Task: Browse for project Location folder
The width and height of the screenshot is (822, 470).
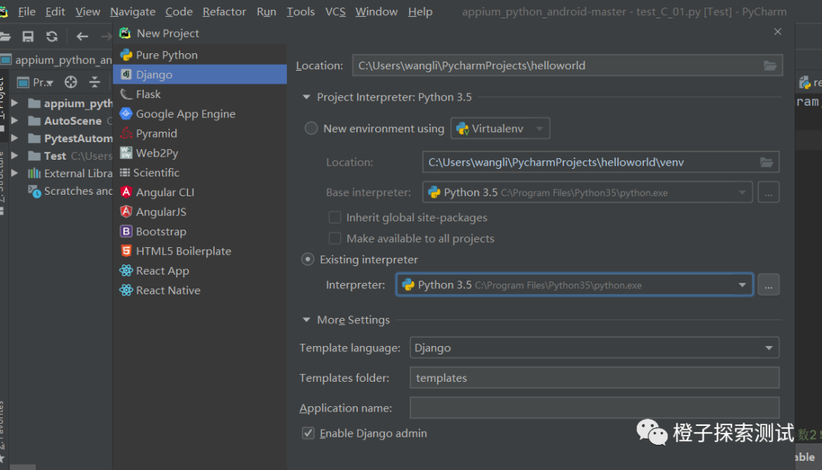Action: [x=769, y=65]
